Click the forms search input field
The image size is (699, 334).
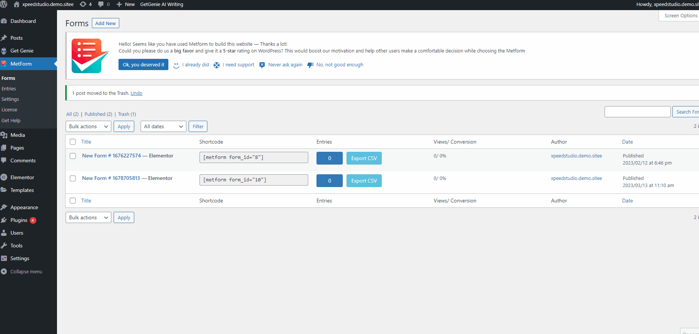click(637, 112)
